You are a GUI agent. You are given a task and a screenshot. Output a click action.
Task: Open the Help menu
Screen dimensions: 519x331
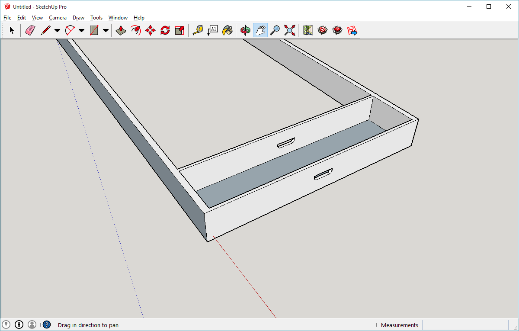coord(139,18)
